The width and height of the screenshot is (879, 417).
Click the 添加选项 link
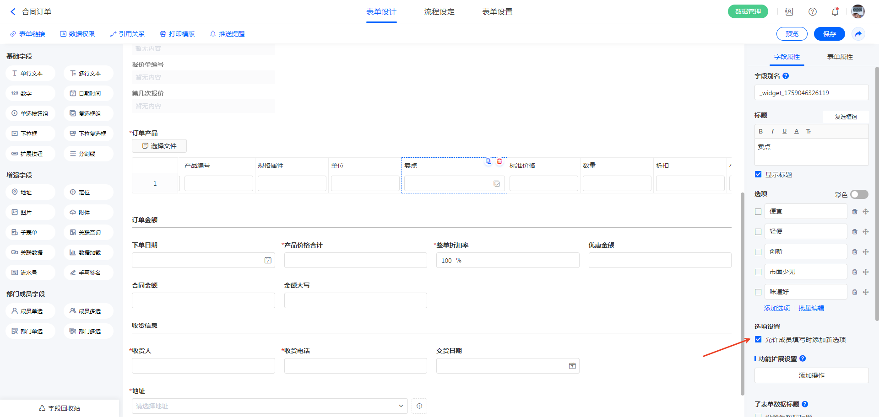(x=776, y=308)
